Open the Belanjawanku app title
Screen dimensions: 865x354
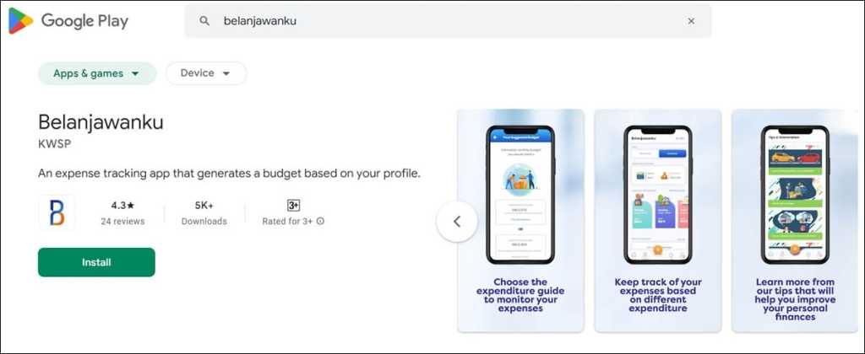point(101,121)
